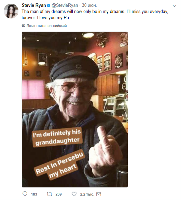This screenshot has height=200, width=181.
Task: Click the direct message envelope icon
Action: point(99,194)
